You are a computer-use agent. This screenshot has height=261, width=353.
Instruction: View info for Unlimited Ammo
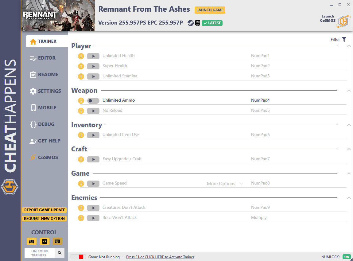tap(81, 101)
